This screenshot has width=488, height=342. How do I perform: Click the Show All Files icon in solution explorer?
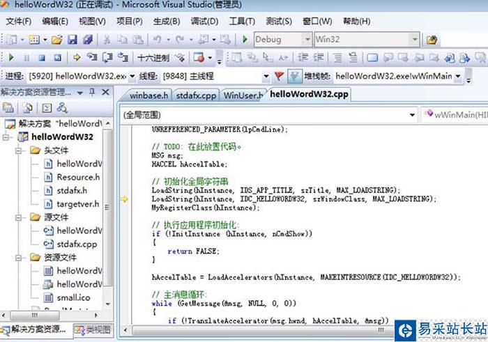(x=28, y=108)
